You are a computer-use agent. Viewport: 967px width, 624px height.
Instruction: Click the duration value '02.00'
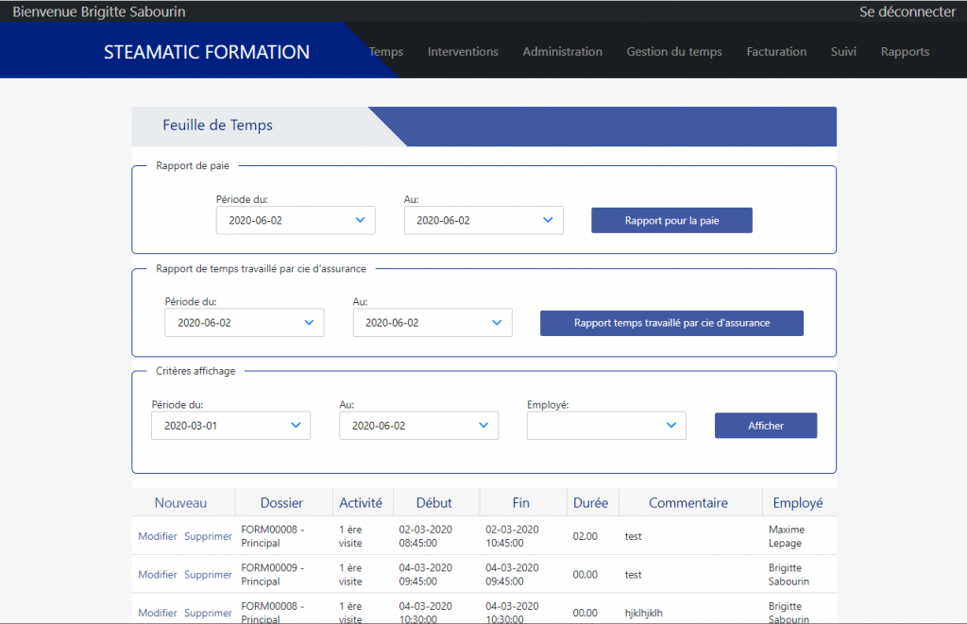point(585,536)
